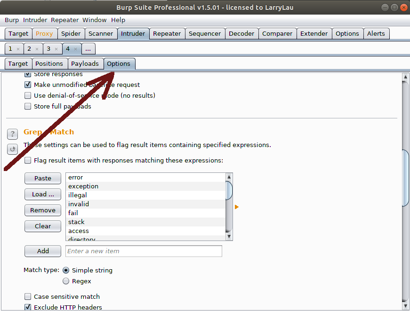
Task: Click the Paste button
Action: tap(43, 178)
